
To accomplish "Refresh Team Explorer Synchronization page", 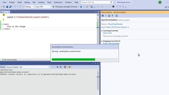I will pos(117,16).
